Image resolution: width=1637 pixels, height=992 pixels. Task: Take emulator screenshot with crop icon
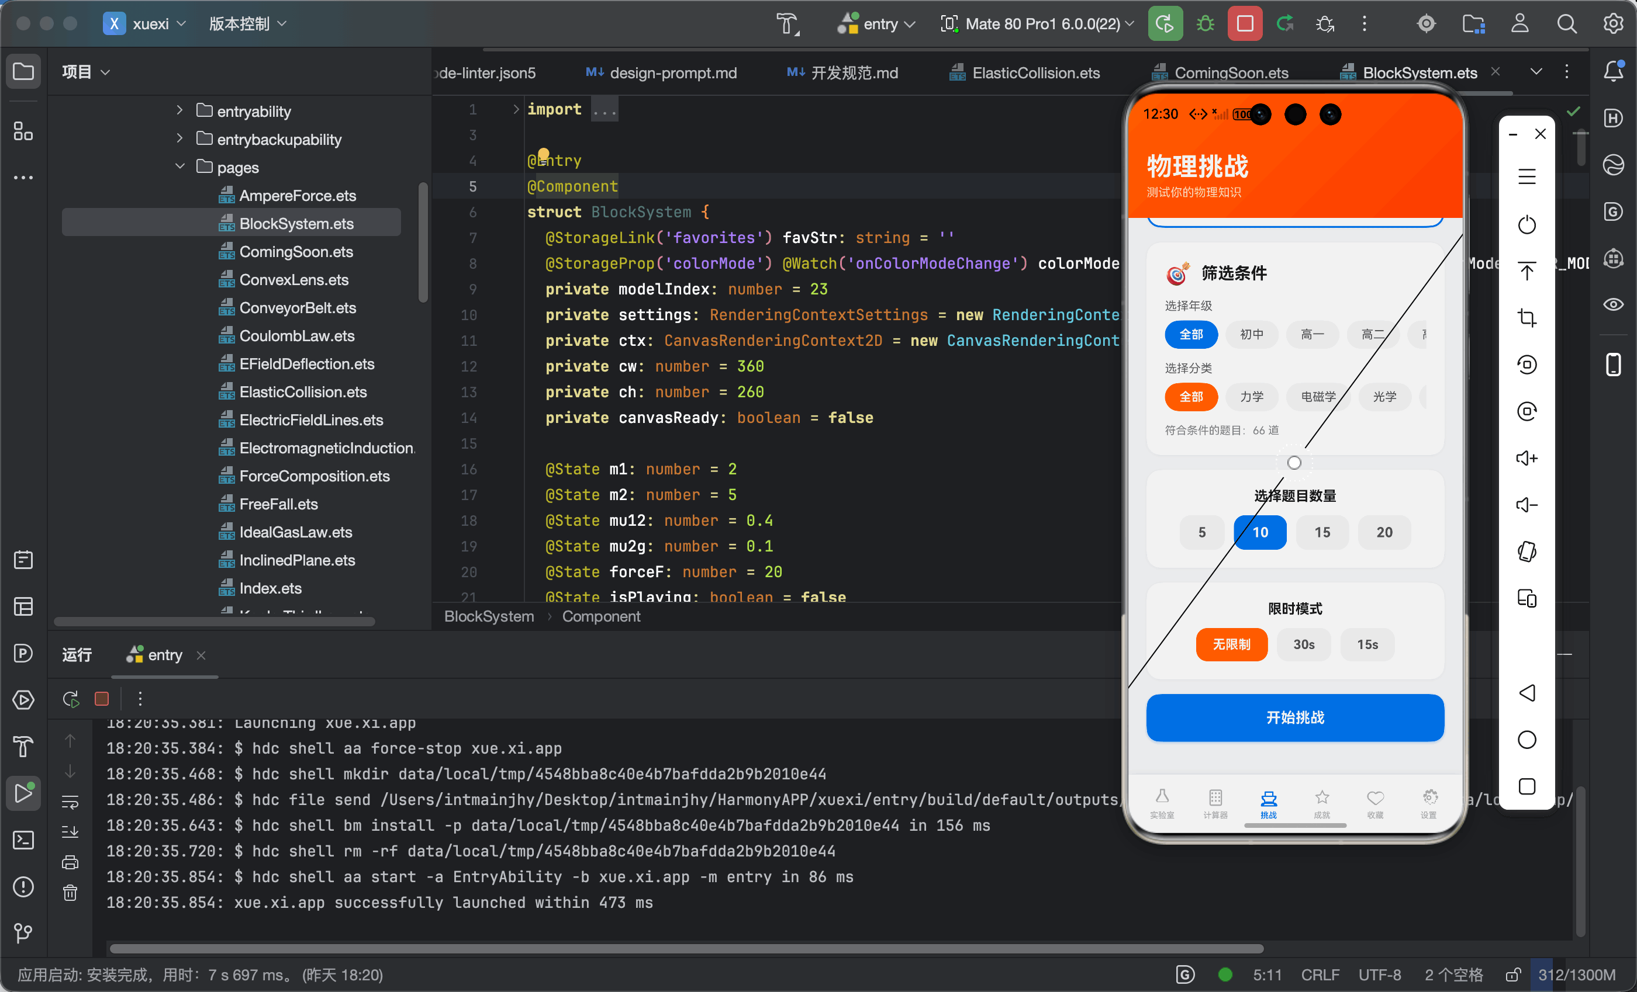pyautogui.click(x=1526, y=317)
